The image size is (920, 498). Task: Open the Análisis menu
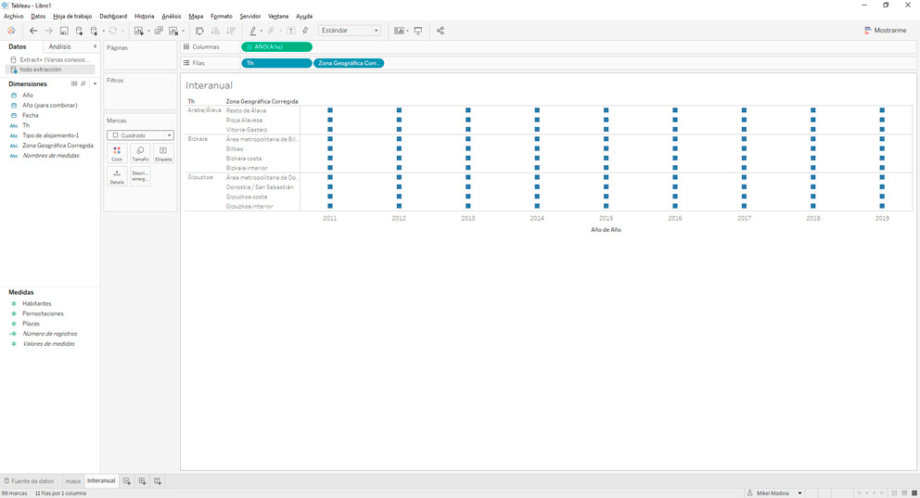click(x=172, y=17)
